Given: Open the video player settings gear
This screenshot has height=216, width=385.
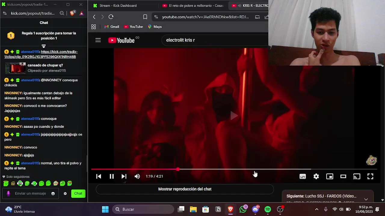Looking at the screenshot, I should [316, 176].
